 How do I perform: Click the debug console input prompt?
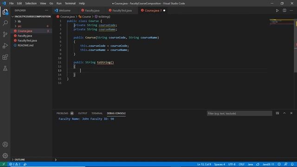point(174,160)
